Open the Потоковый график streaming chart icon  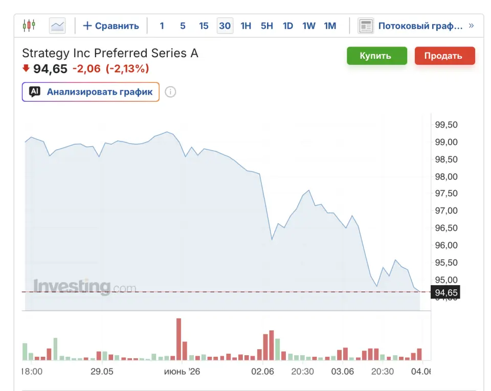pyautogui.click(x=365, y=26)
